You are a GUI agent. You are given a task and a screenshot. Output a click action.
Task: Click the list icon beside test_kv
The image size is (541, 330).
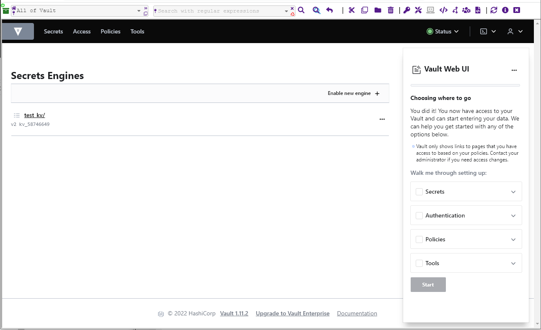(17, 115)
